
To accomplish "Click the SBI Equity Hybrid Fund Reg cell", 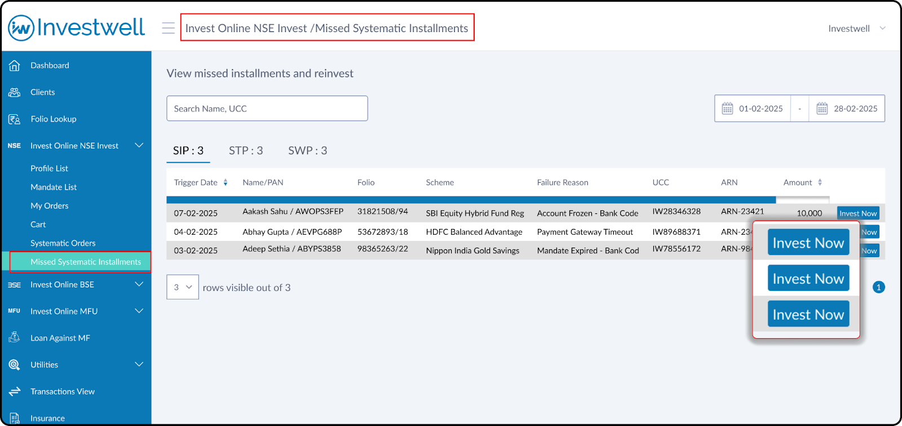I will click(475, 213).
